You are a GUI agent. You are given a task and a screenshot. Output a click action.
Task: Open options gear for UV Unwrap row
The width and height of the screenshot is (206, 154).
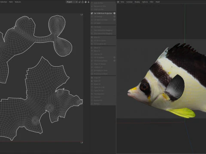115,17
